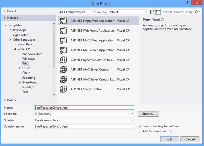
Task: Open the Location path dropdown
Action: click(132, 114)
